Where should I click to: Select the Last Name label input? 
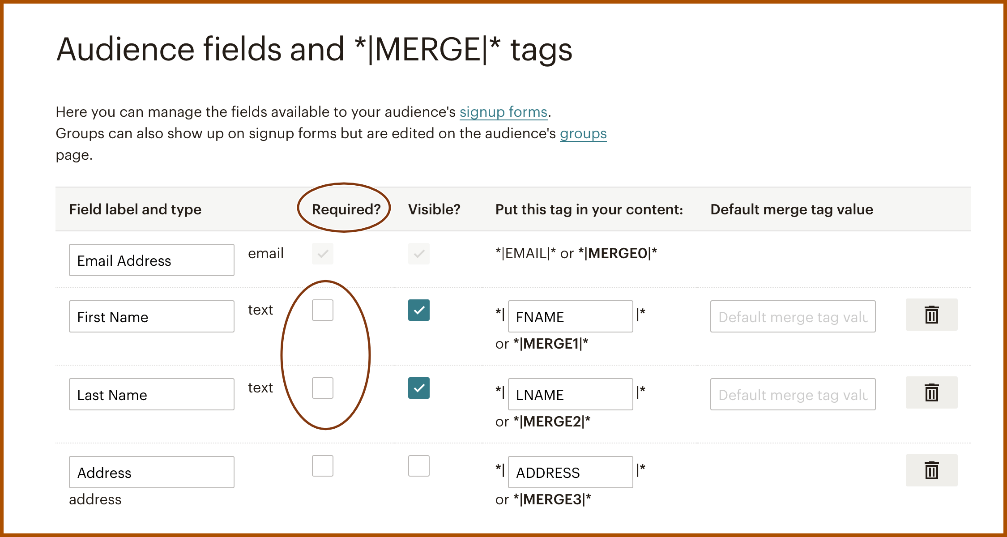point(151,394)
